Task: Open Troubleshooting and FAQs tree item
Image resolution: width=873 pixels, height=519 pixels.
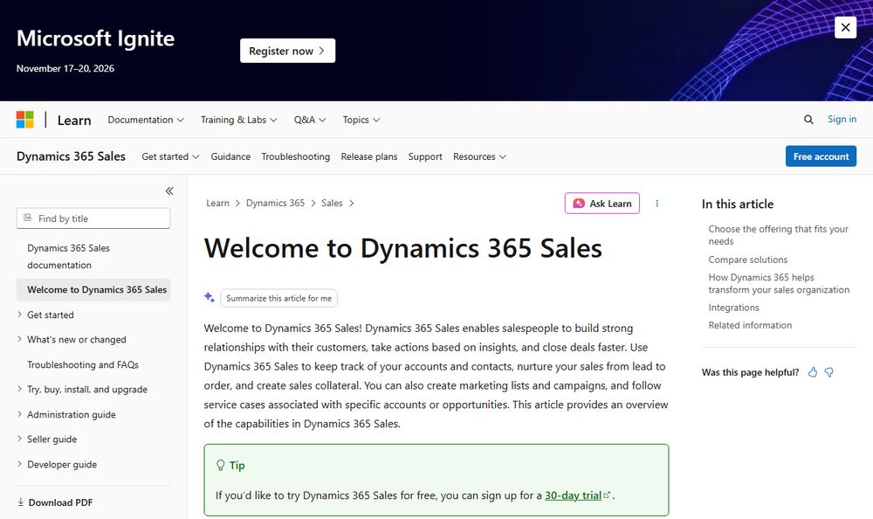Action: tap(83, 364)
